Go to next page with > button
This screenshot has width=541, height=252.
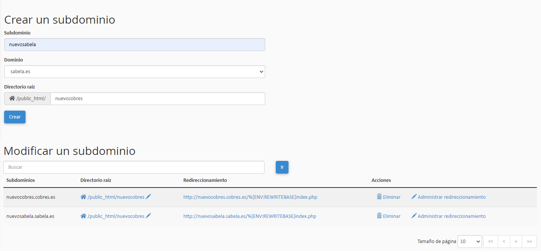click(516, 241)
